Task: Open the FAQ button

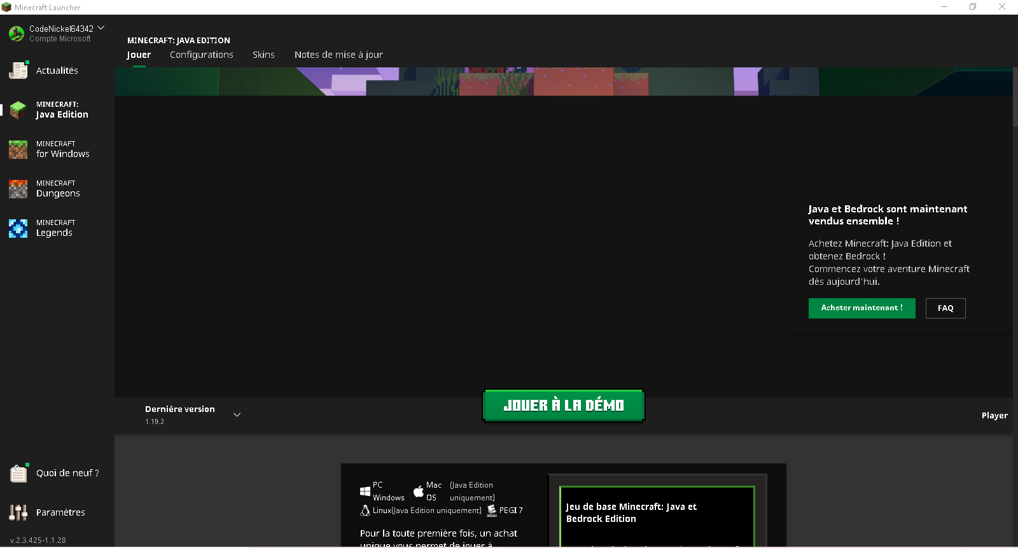Action: tap(945, 308)
